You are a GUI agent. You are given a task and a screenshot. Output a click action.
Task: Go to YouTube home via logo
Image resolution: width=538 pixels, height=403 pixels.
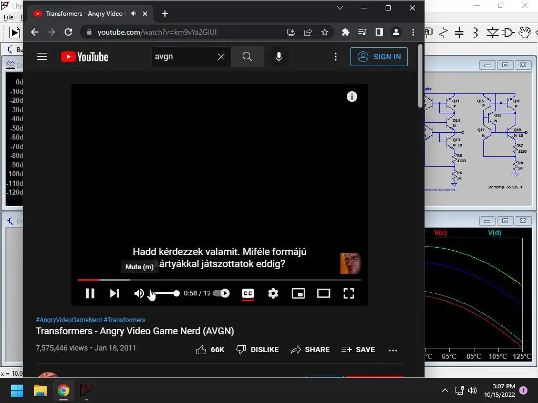click(x=85, y=57)
